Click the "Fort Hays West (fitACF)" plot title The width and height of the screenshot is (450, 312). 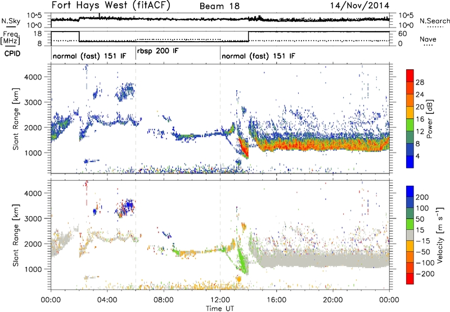click(x=111, y=6)
